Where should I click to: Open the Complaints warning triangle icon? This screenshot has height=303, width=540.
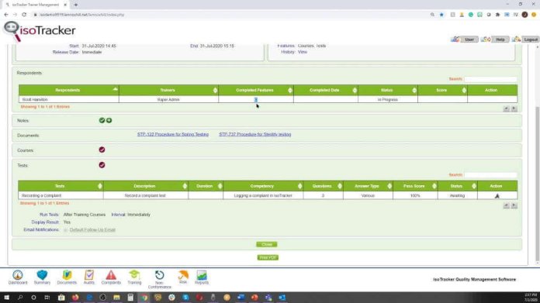pyautogui.click(x=111, y=277)
